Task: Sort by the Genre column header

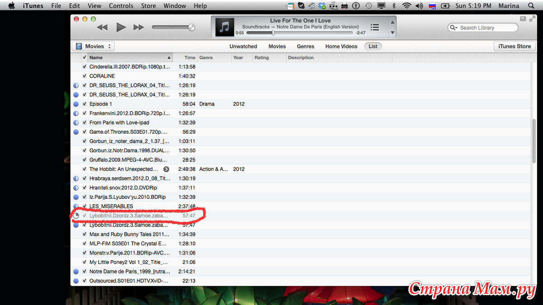Action: (x=214, y=57)
